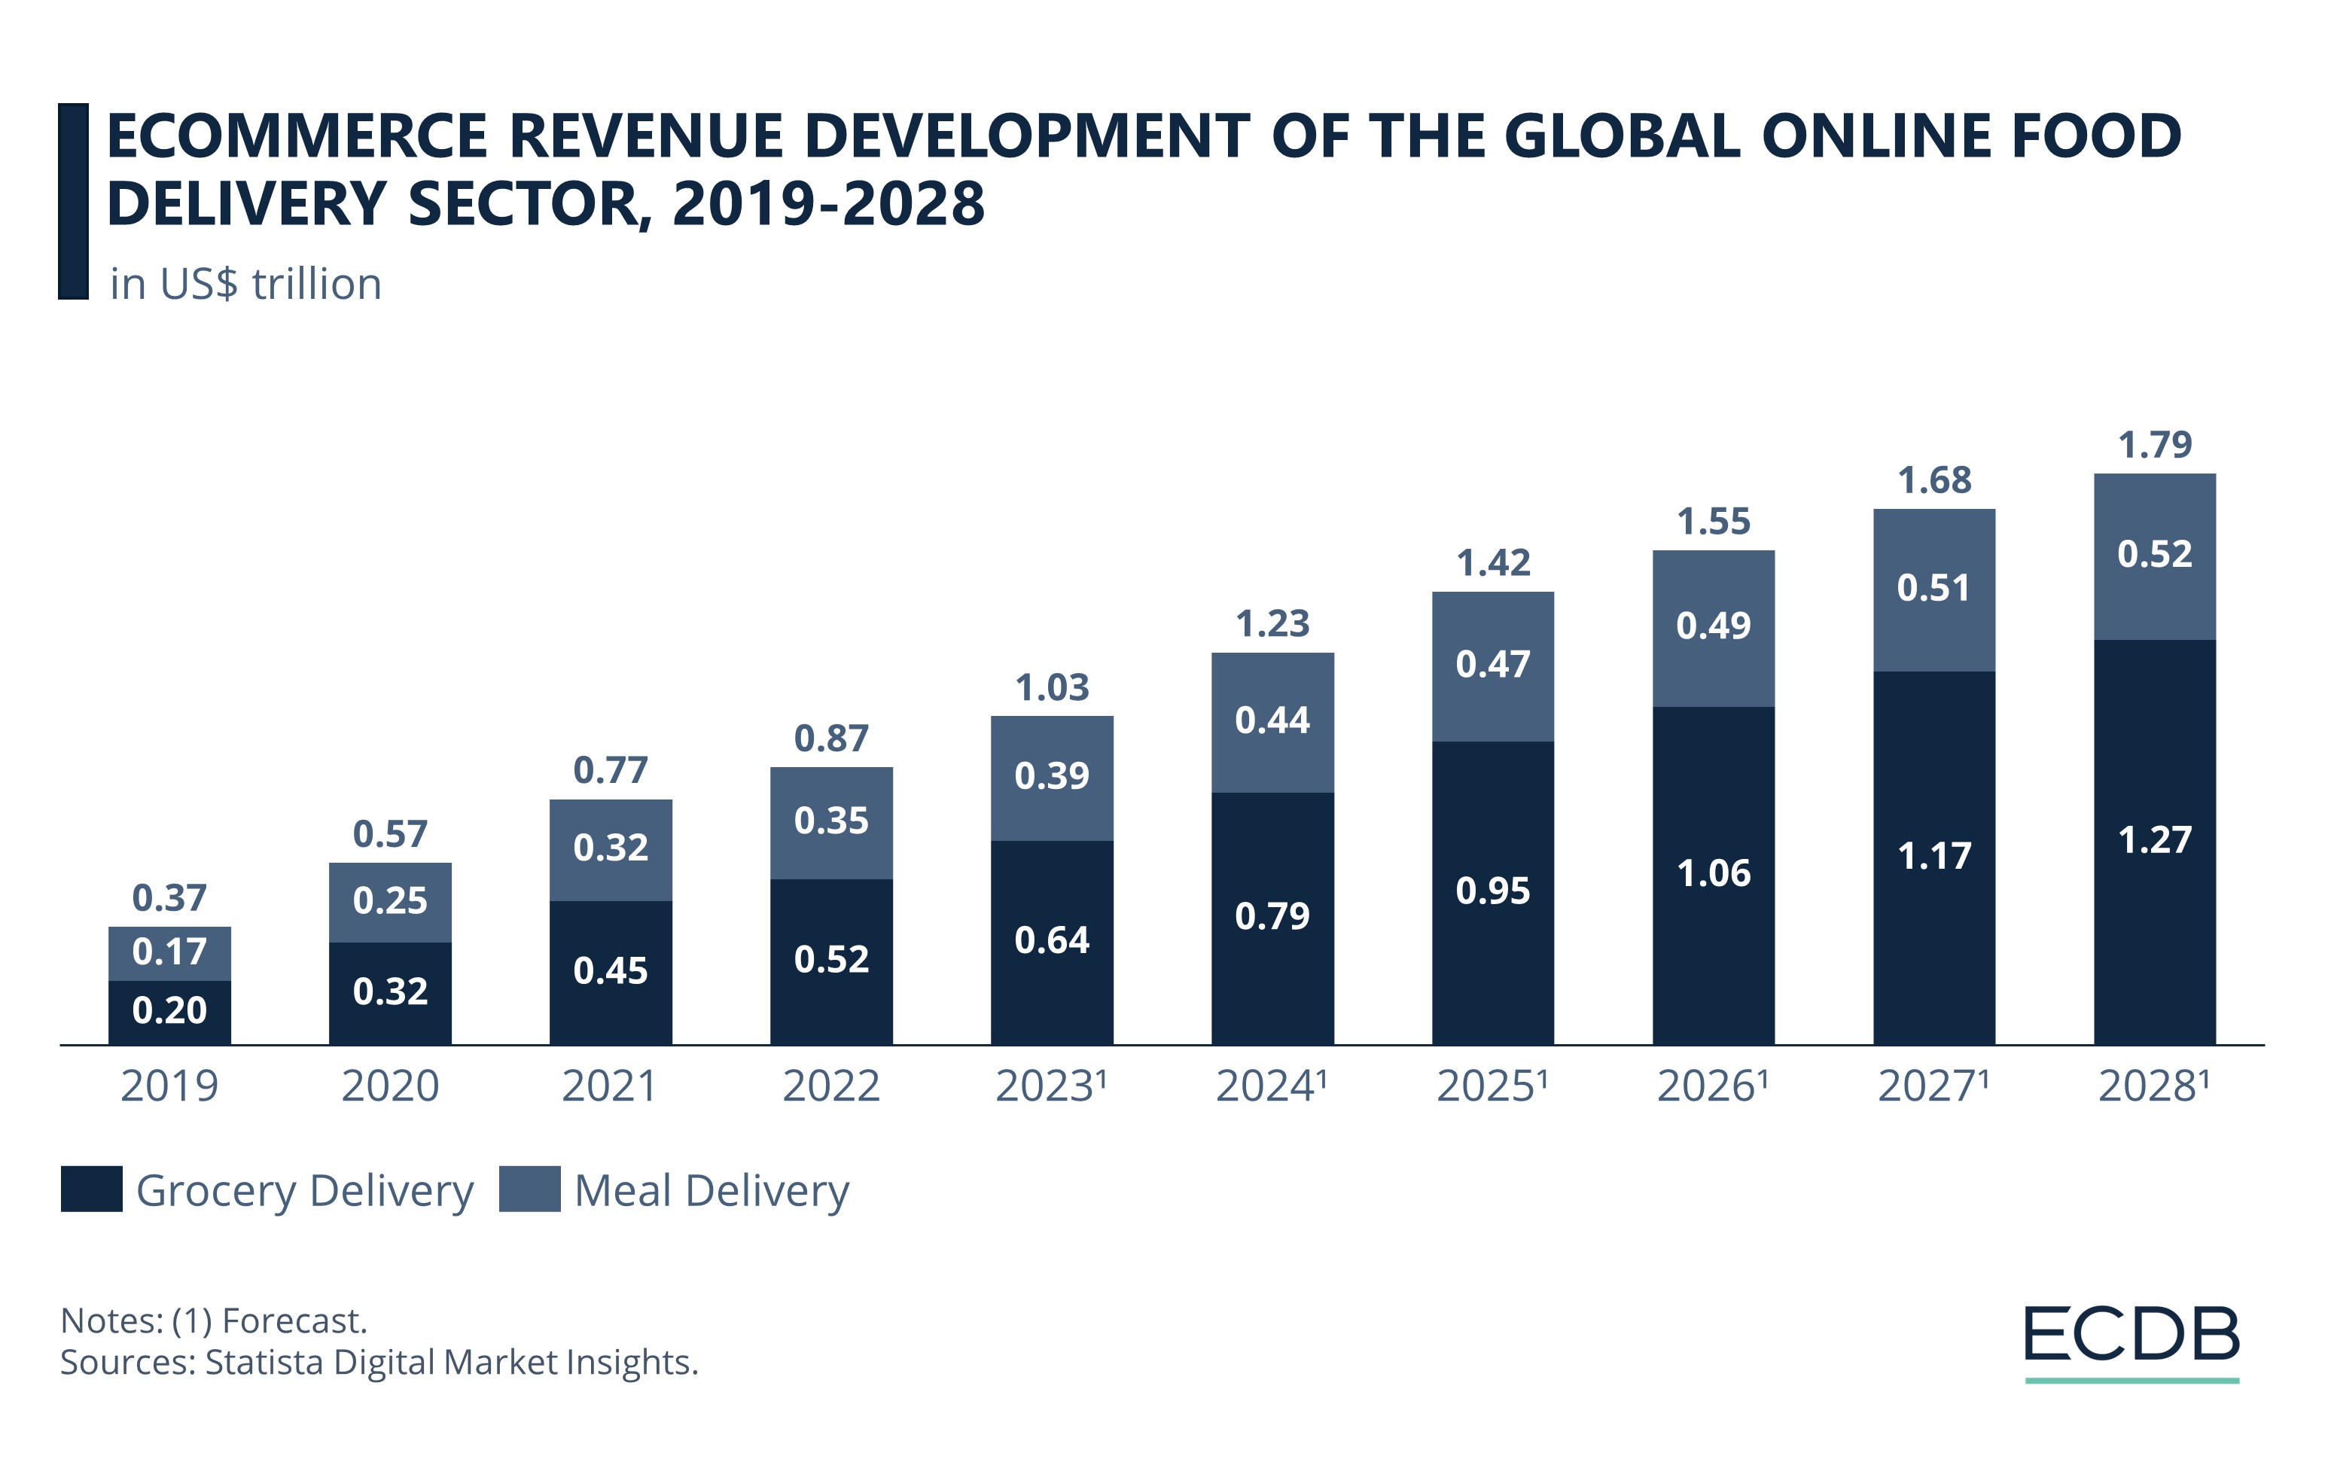2325x1468 pixels.
Task: Click the dark blue title accent bar
Action: 75,198
